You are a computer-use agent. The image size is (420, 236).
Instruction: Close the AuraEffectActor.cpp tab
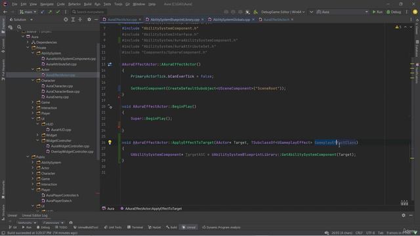[x=140, y=20]
